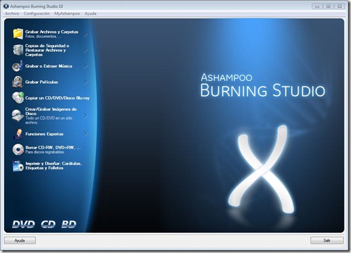
Task: Select Copiar un CD/DVD/Disco Blu-ray
Action: pos(58,98)
